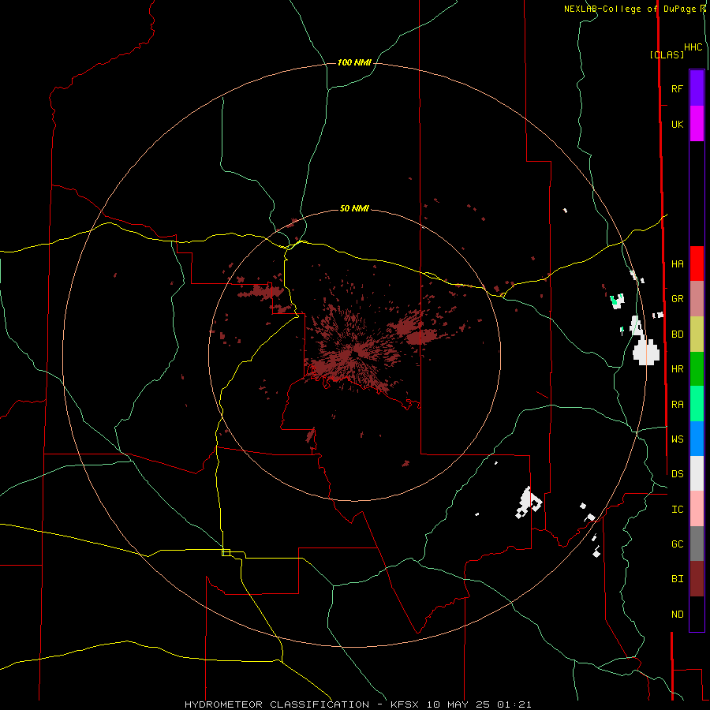Click the "UK" legend label
The height and width of the screenshot is (710, 710).
click(677, 124)
